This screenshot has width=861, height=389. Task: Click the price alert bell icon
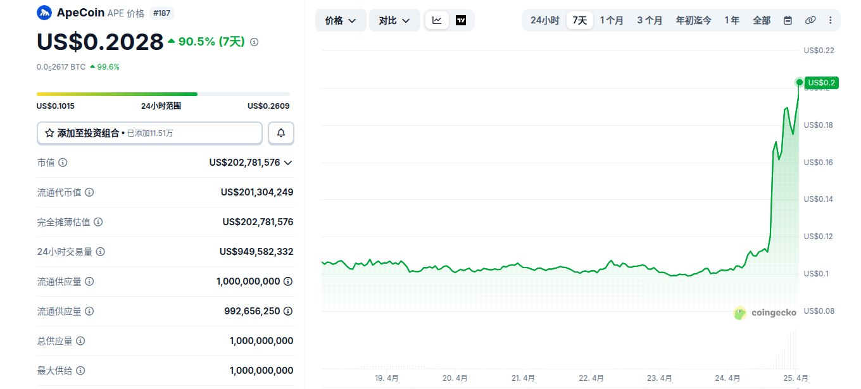click(281, 133)
